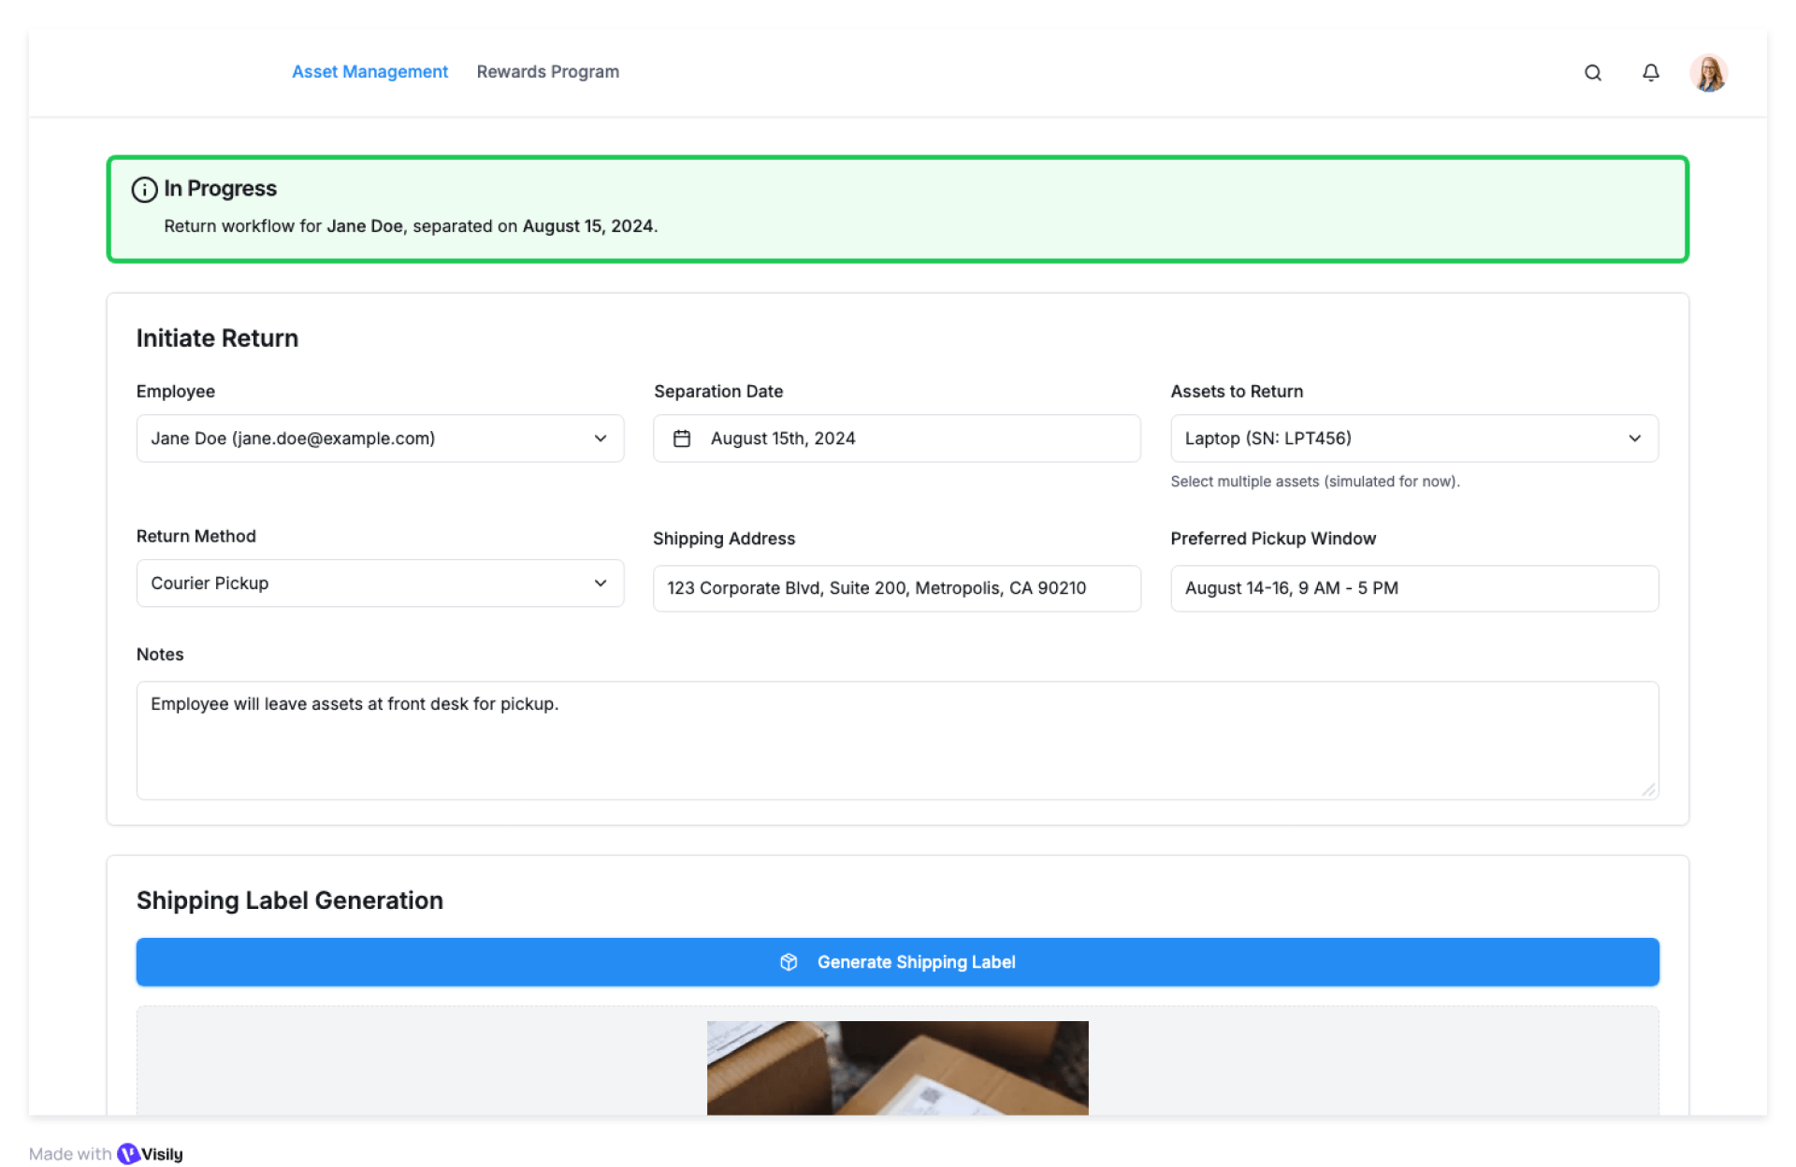Viewport: 1796px width, 1167px height.
Task: Click calendar icon in Separation Date
Action: pos(682,439)
